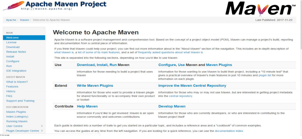Viewport: 302px width, 139px height.
Task: Click the 'ABOUT MAVEN' sidebar section header
Action: pos(16,77)
